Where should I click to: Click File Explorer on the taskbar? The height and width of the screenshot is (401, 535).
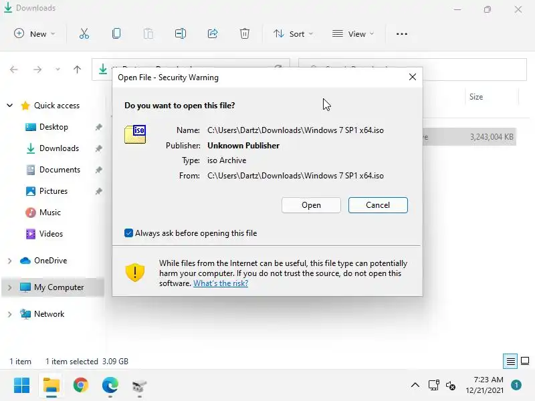(51, 386)
